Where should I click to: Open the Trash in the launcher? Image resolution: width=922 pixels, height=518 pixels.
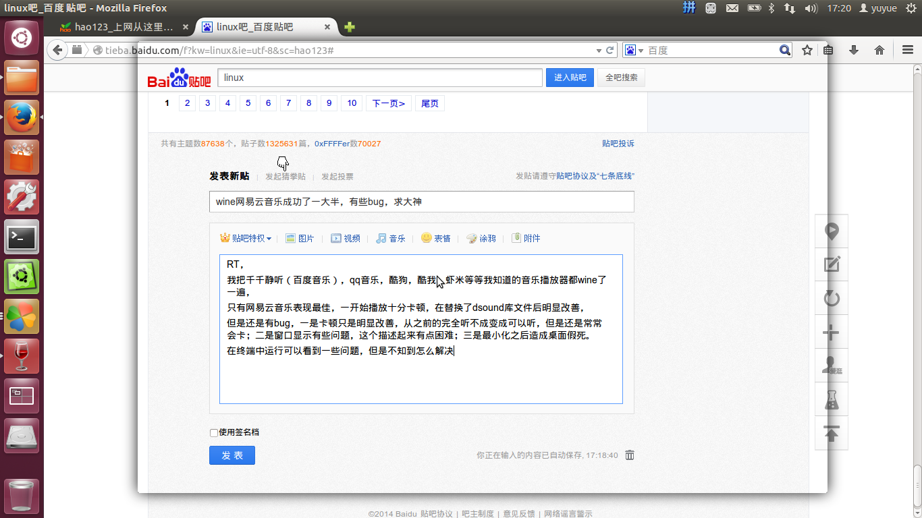click(x=22, y=496)
